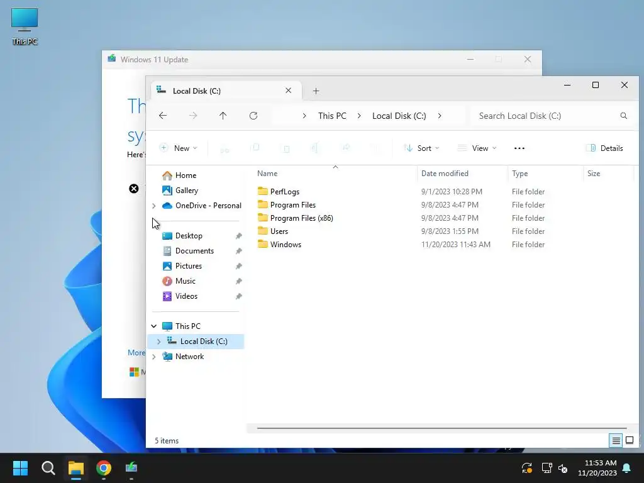This screenshot has height=483, width=644.
Task: Click File Explorer taskbar icon
Action: point(76,468)
